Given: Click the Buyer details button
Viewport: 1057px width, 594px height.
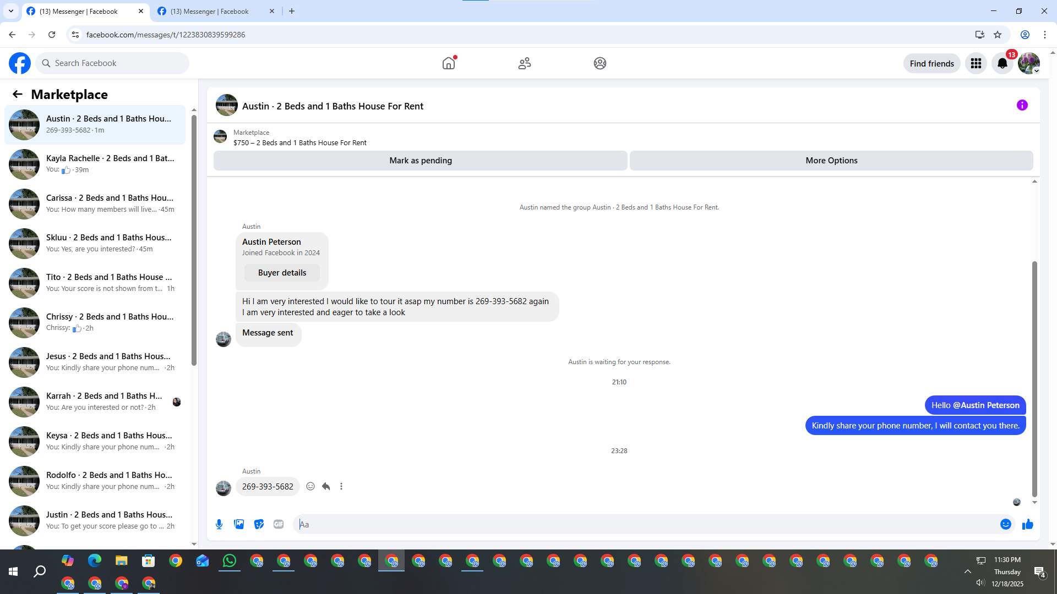Looking at the screenshot, I should coord(282,273).
